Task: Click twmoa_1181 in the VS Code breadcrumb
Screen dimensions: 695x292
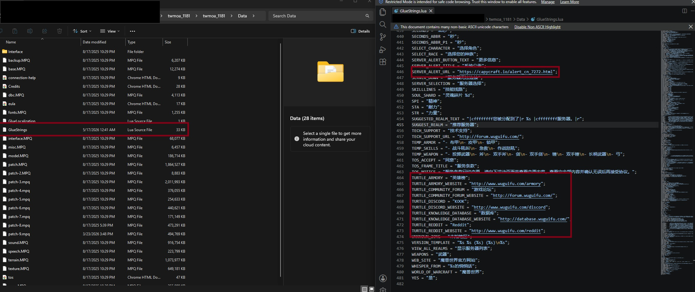Action: pos(500,19)
